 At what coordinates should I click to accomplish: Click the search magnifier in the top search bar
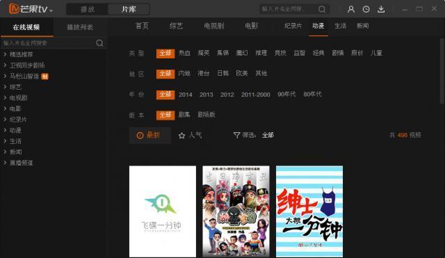322,9
